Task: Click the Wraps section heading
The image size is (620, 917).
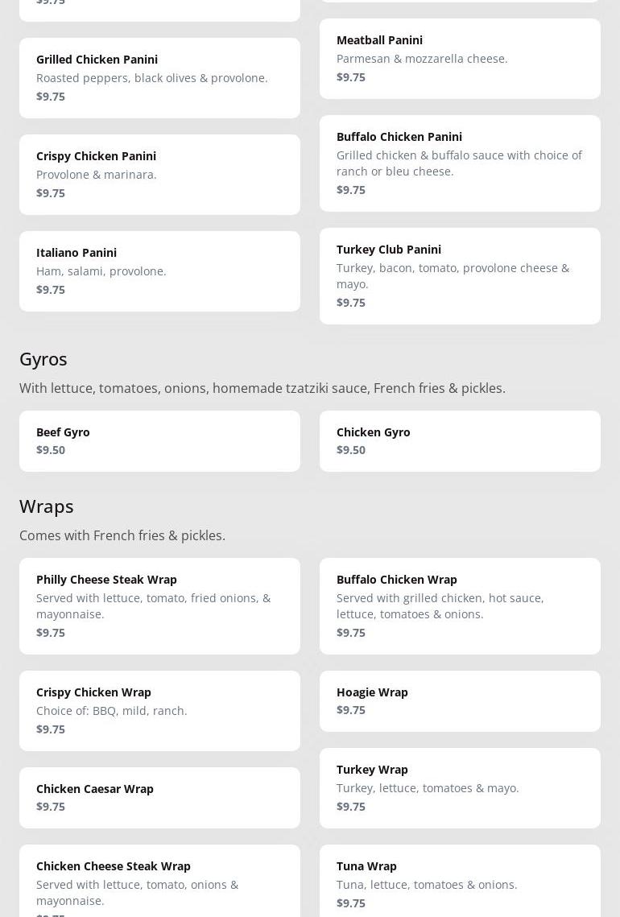Action: [47, 506]
